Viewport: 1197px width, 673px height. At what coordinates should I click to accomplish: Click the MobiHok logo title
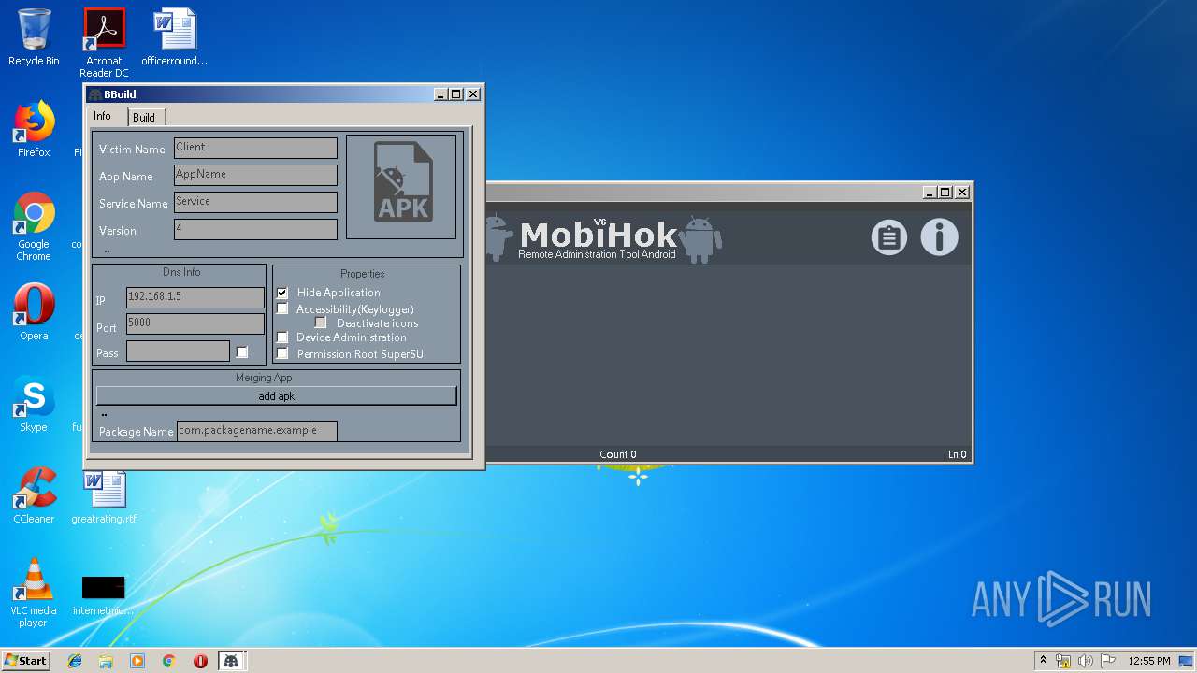tap(598, 235)
